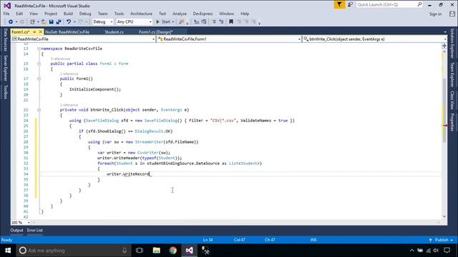The width and height of the screenshot is (458, 257).
Task: Expand the Toolbox side panel
Action: (5, 92)
